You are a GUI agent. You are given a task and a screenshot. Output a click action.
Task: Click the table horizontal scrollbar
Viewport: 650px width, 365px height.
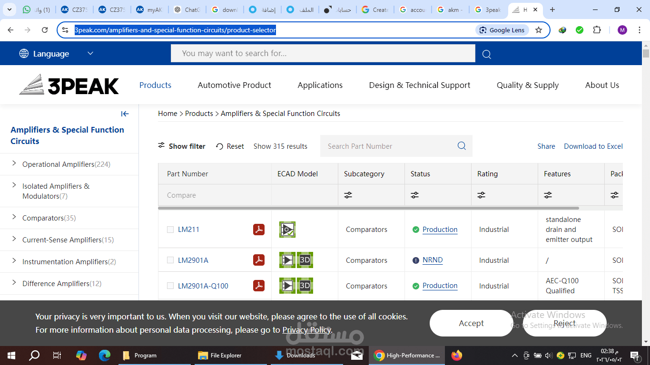point(368,208)
